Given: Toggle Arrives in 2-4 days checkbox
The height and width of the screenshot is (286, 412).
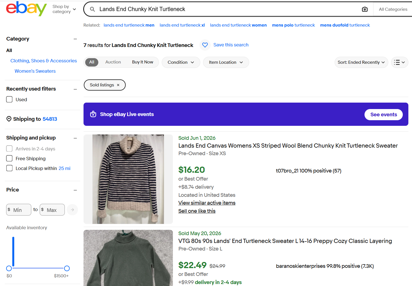Looking at the screenshot, I should (9, 149).
